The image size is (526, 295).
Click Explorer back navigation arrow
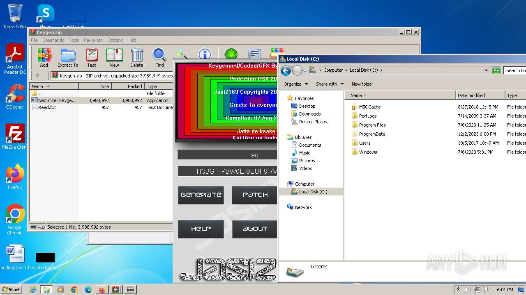click(x=286, y=70)
